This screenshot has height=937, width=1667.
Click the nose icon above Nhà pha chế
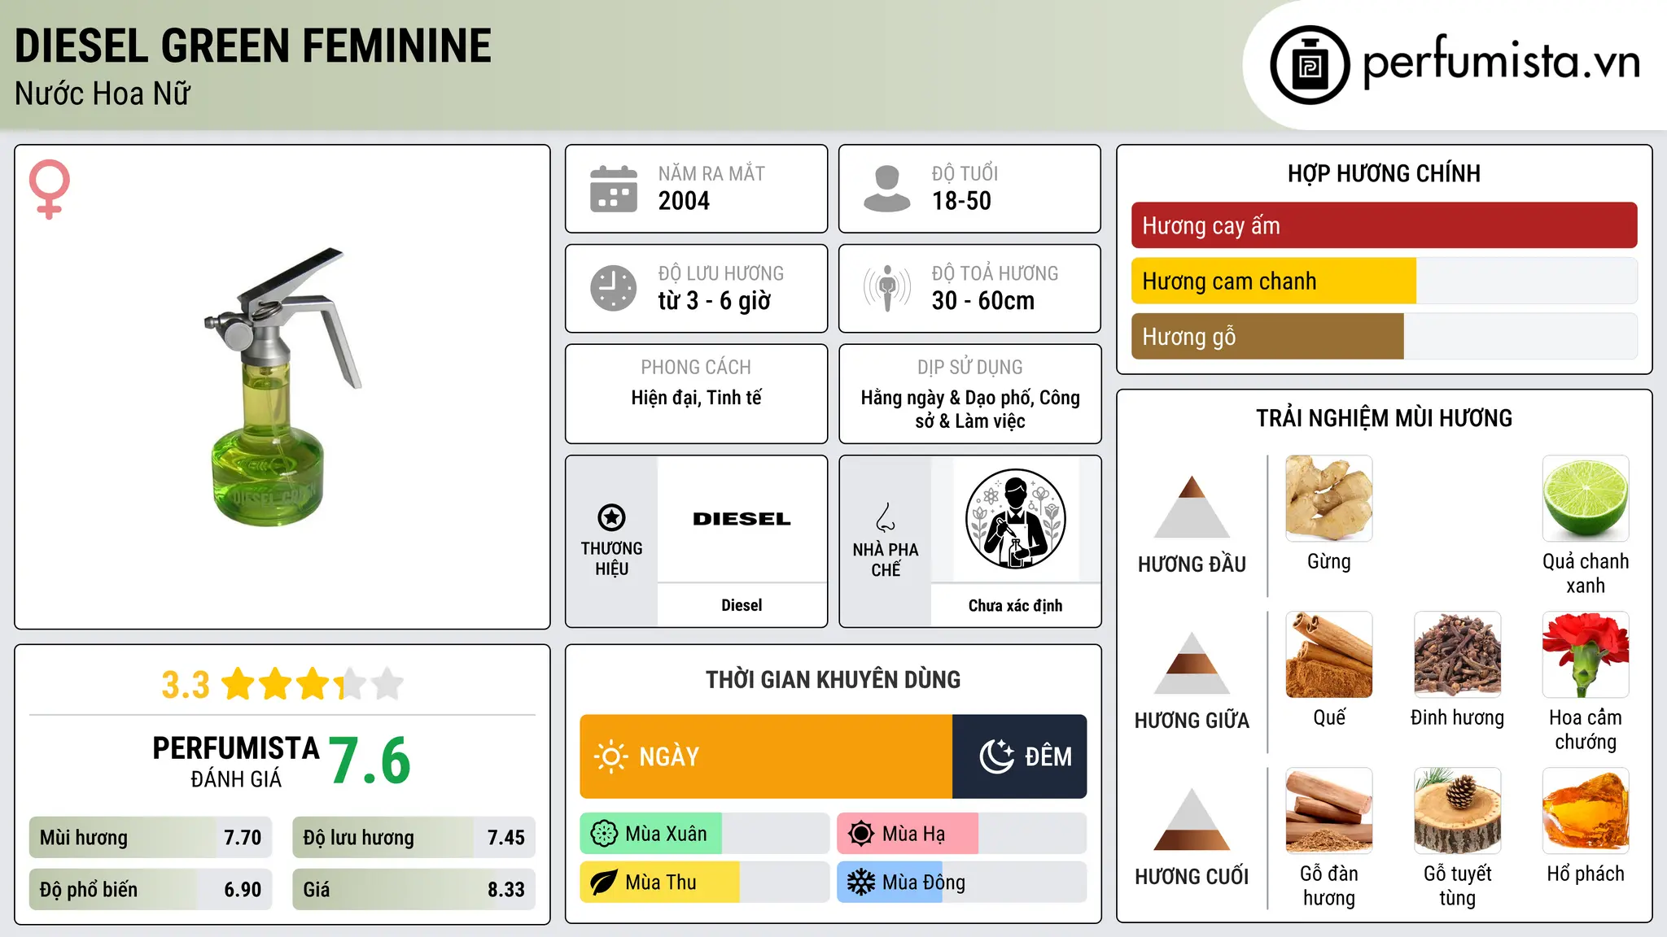coord(886,517)
